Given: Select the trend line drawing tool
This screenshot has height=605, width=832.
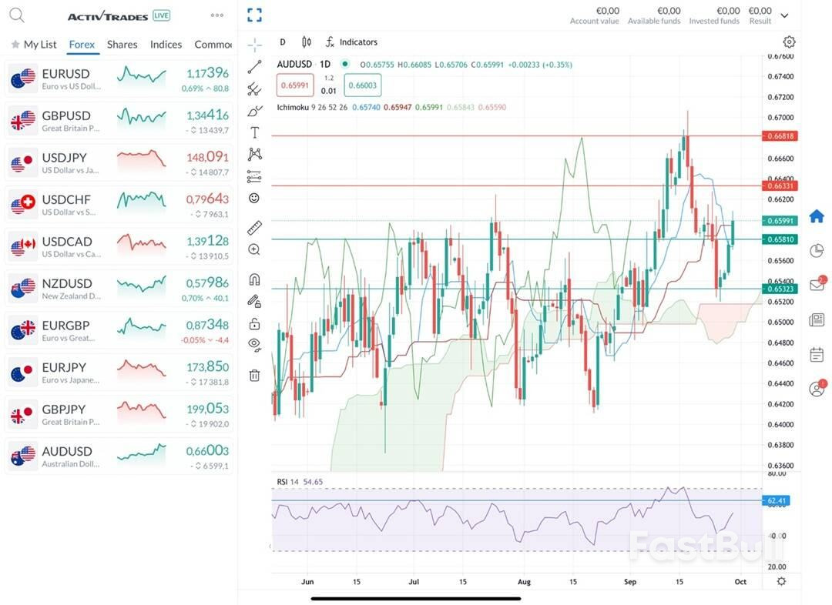Looking at the screenshot, I should [x=254, y=67].
